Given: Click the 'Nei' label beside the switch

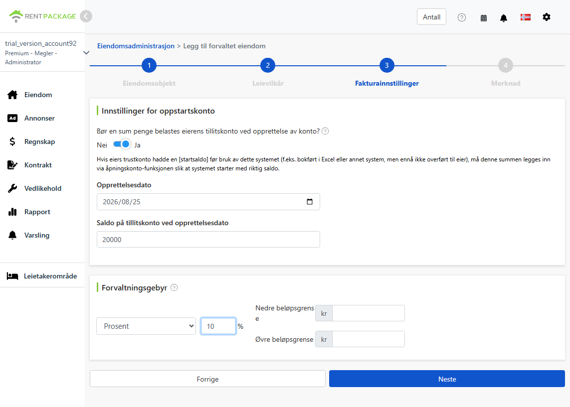Looking at the screenshot, I should 102,145.
